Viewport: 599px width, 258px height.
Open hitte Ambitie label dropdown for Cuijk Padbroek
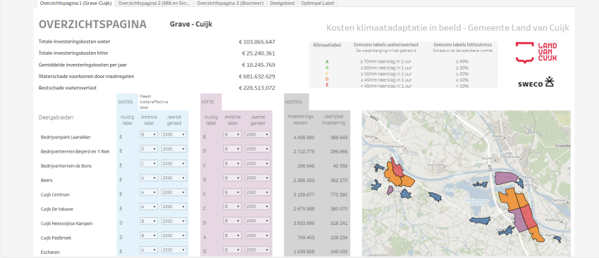pos(233,236)
